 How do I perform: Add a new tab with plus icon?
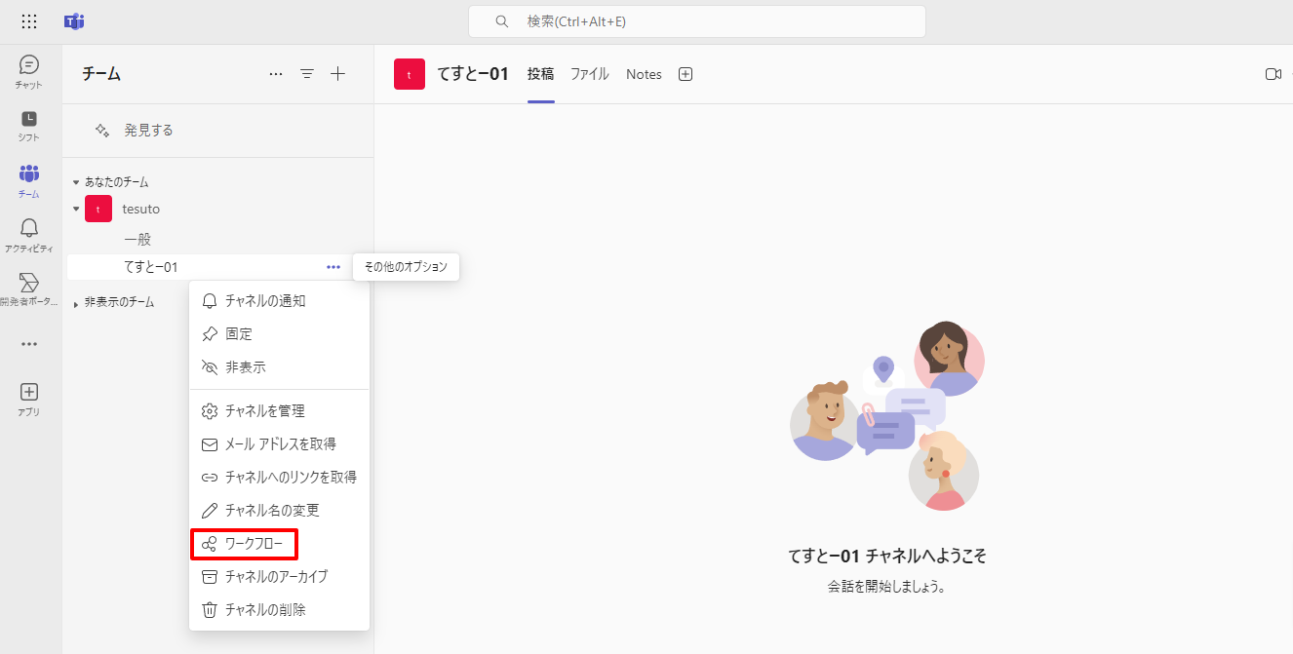[x=686, y=74]
